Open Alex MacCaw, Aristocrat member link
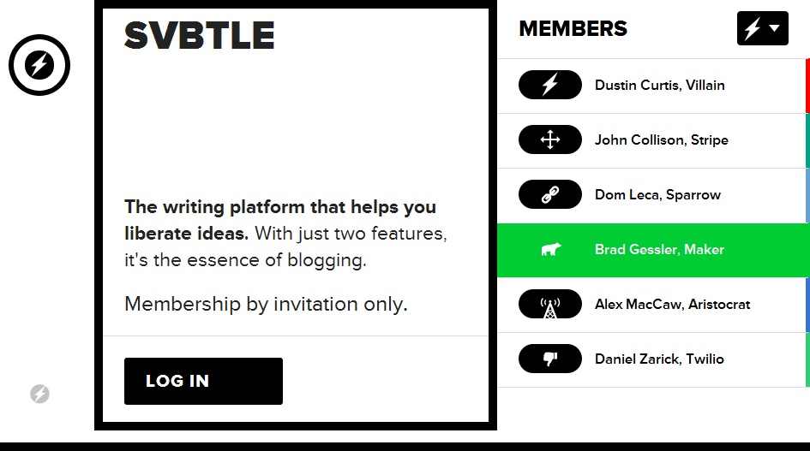 pyautogui.click(x=672, y=305)
